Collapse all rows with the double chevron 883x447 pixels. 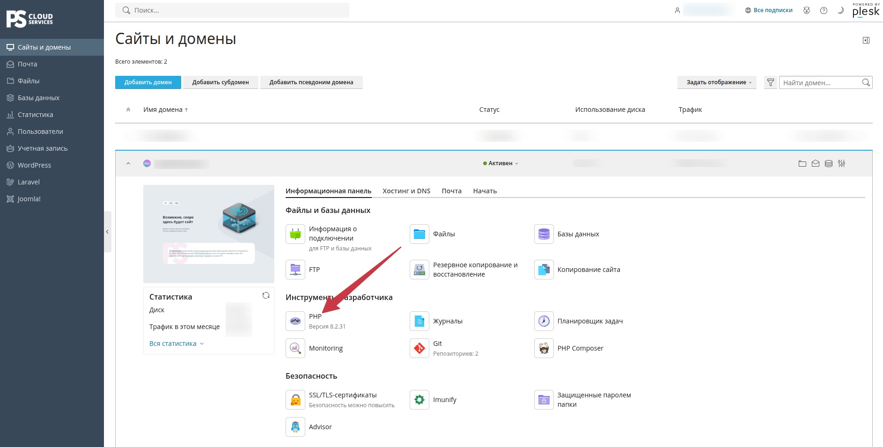128,110
